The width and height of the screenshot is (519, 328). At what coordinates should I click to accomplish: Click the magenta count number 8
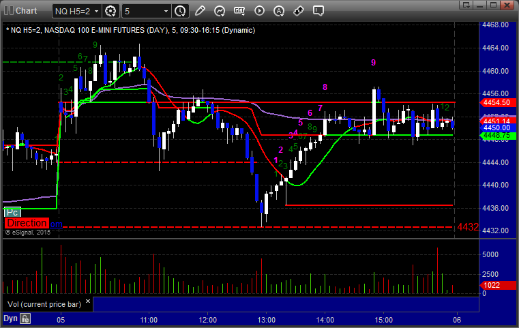tap(325, 87)
